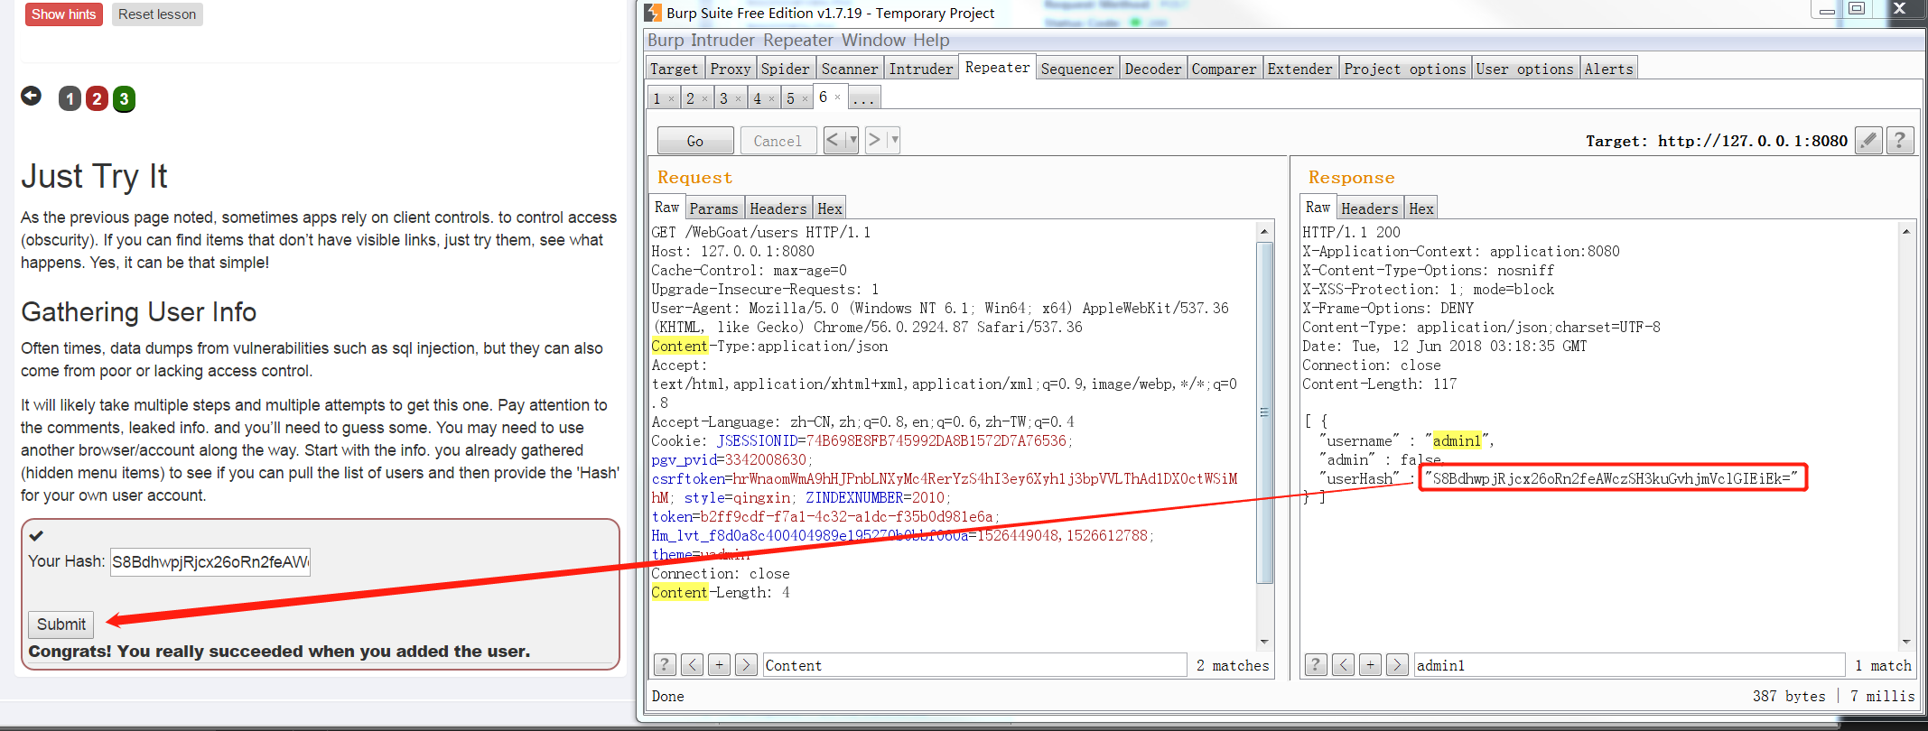Open the Burp menu
Image resolution: width=1928 pixels, height=731 pixels.
pos(666,41)
